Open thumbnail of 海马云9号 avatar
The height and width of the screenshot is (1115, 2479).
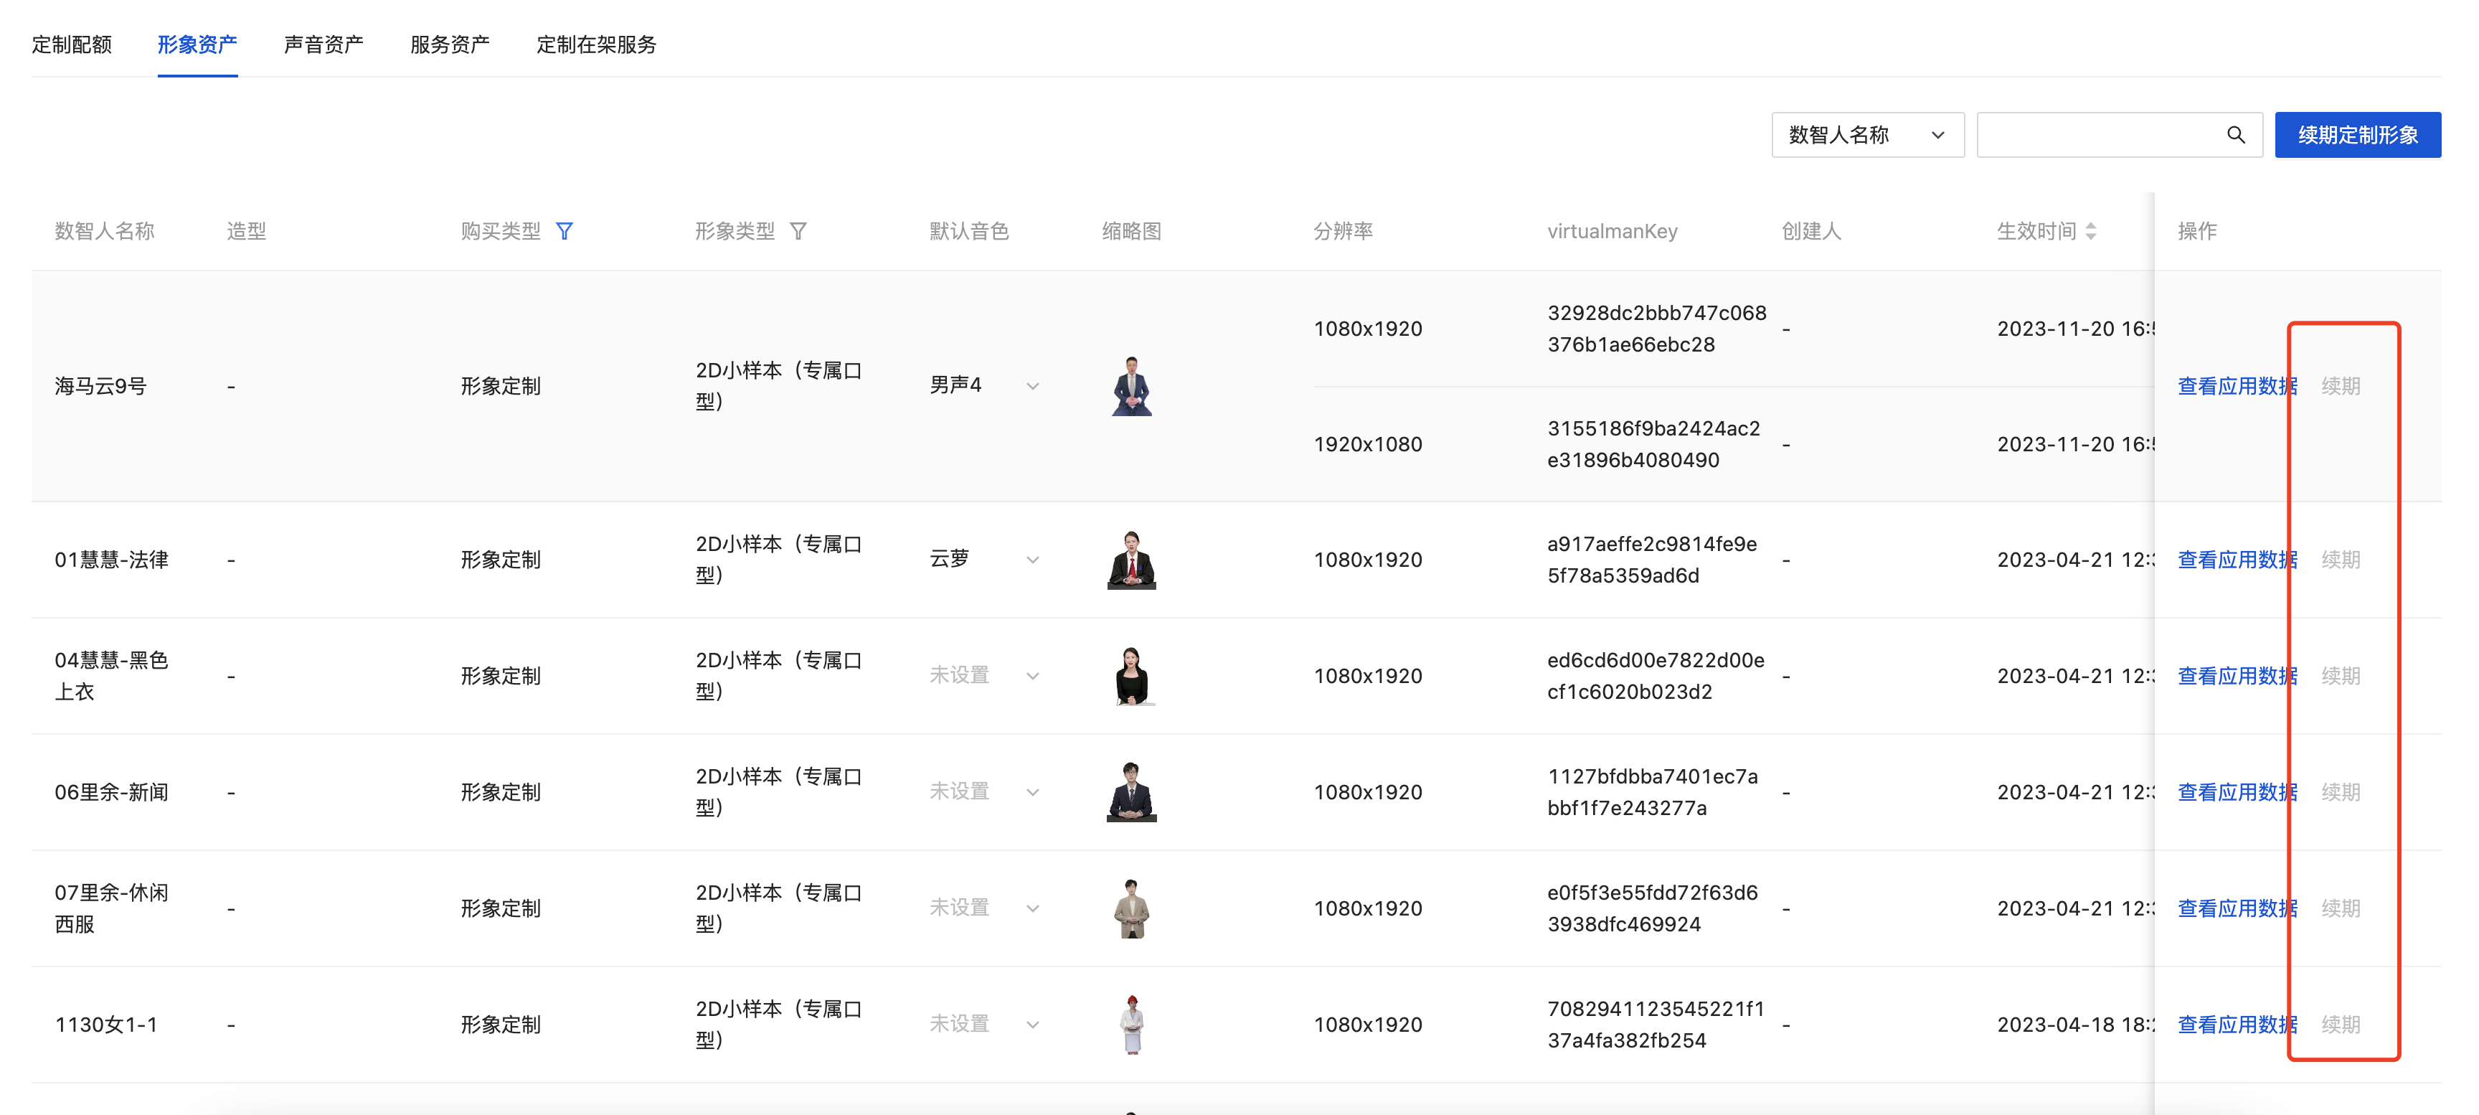point(1130,386)
